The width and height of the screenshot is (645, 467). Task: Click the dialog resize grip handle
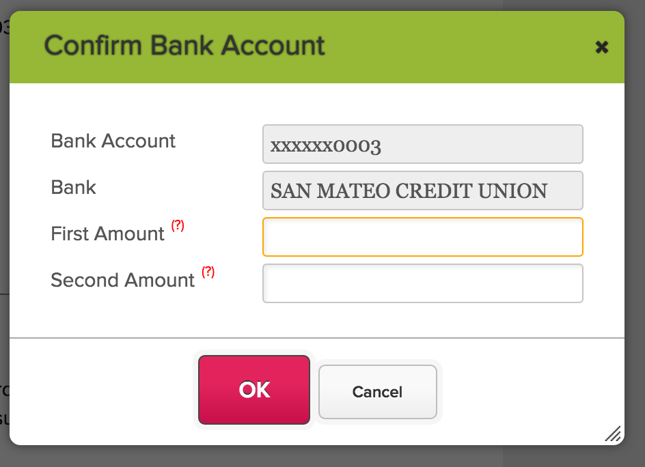click(612, 434)
